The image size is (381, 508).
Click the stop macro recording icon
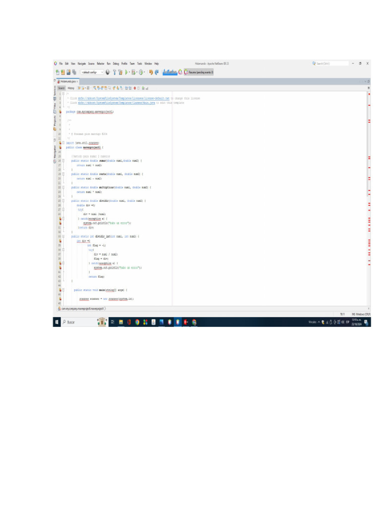coord(138,88)
